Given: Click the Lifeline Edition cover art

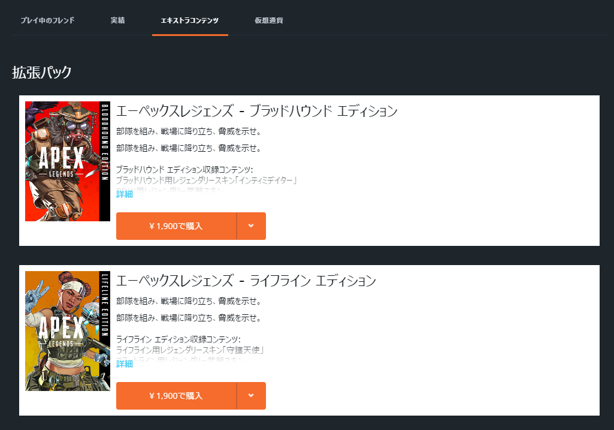Looking at the screenshot, I should (67, 330).
